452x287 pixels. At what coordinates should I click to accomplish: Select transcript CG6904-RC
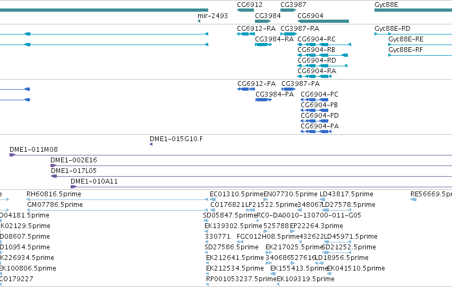point(317,39)
